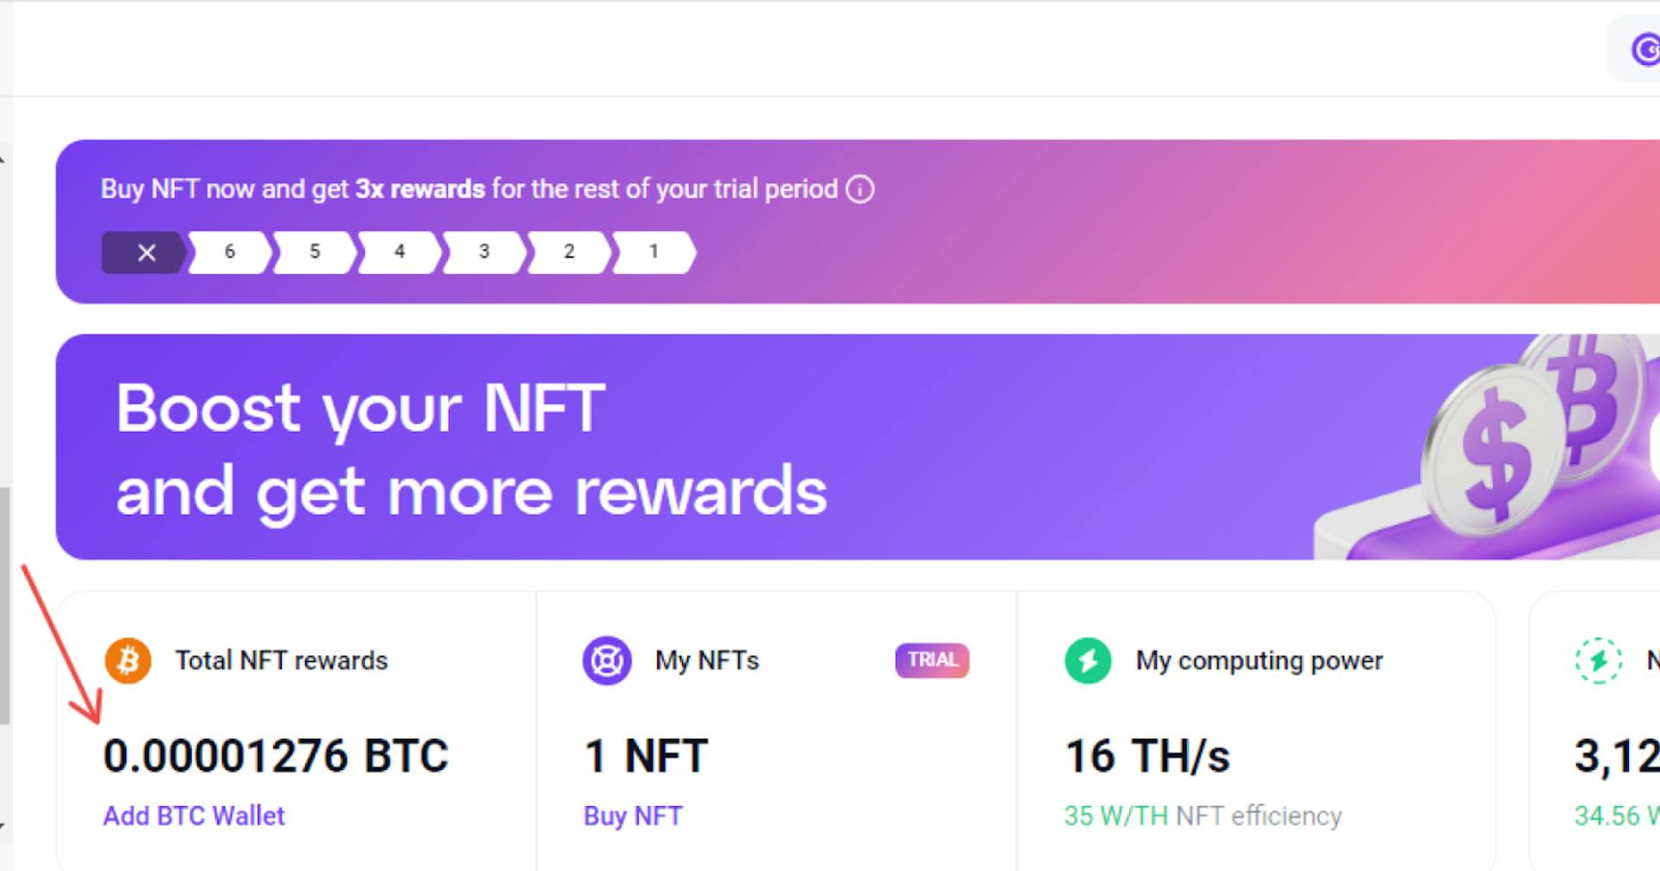
Task: Click the info icon next to 3x rewards text
Action: [859, 189]
